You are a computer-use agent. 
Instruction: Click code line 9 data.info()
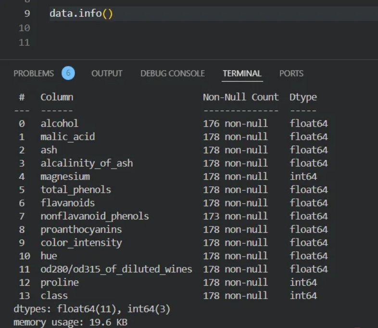tap(81, 13)
